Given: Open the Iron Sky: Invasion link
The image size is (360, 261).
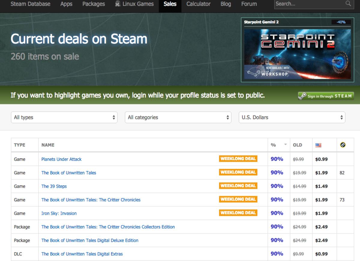Looking at the screenshot, I should (59, 213).
